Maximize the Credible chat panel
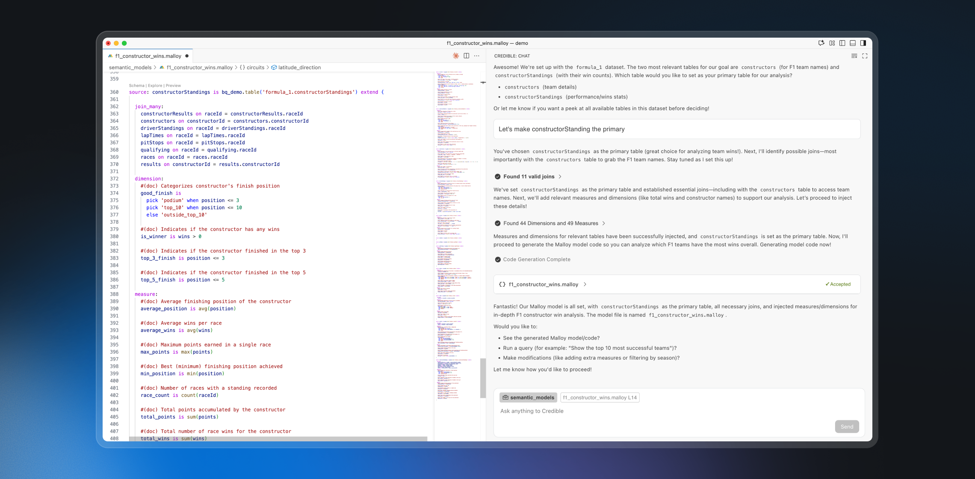The image size is (975, 479). (x=865, y=56)
